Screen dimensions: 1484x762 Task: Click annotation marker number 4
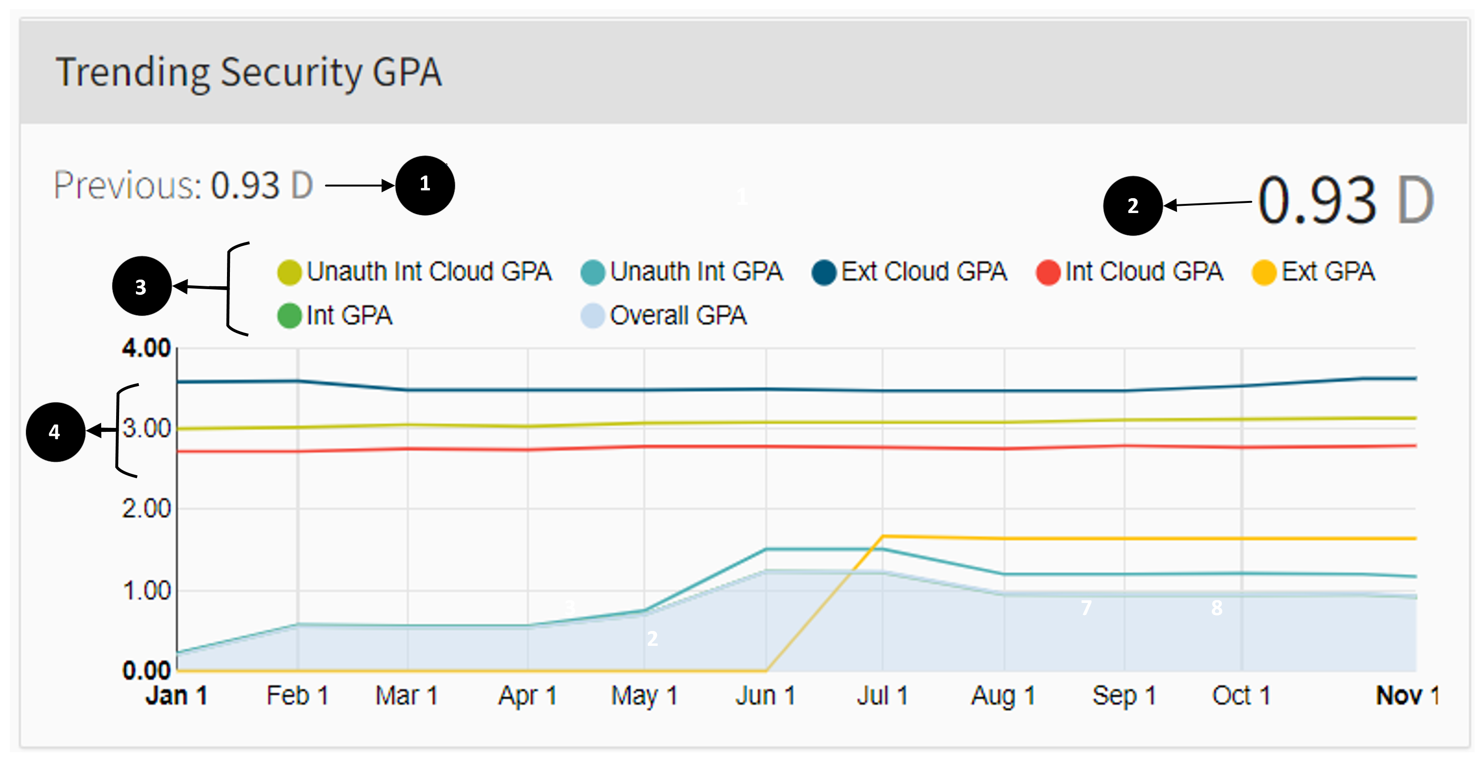[x=55, y=431]
